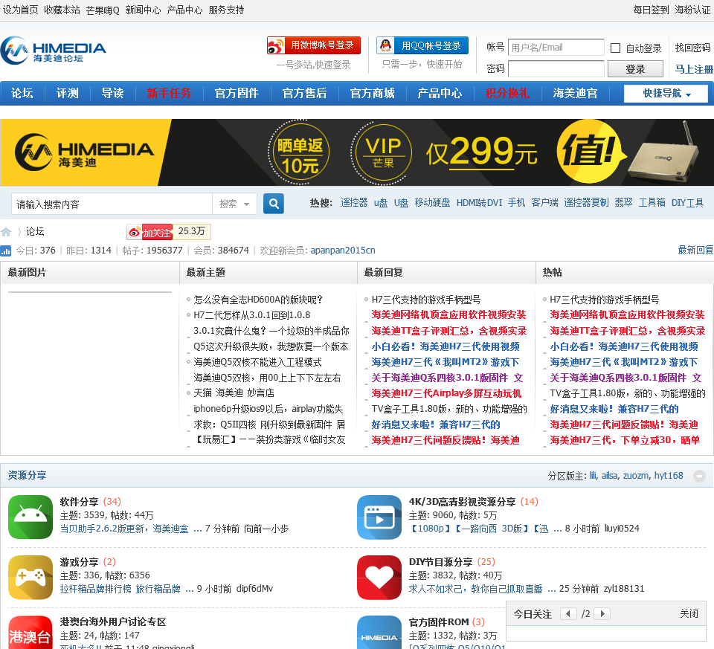Image resolution: width=714 pixels, height=649 pixels.
Task: Open 积分换礼 in the navigation bar
Action: point(507,94)
